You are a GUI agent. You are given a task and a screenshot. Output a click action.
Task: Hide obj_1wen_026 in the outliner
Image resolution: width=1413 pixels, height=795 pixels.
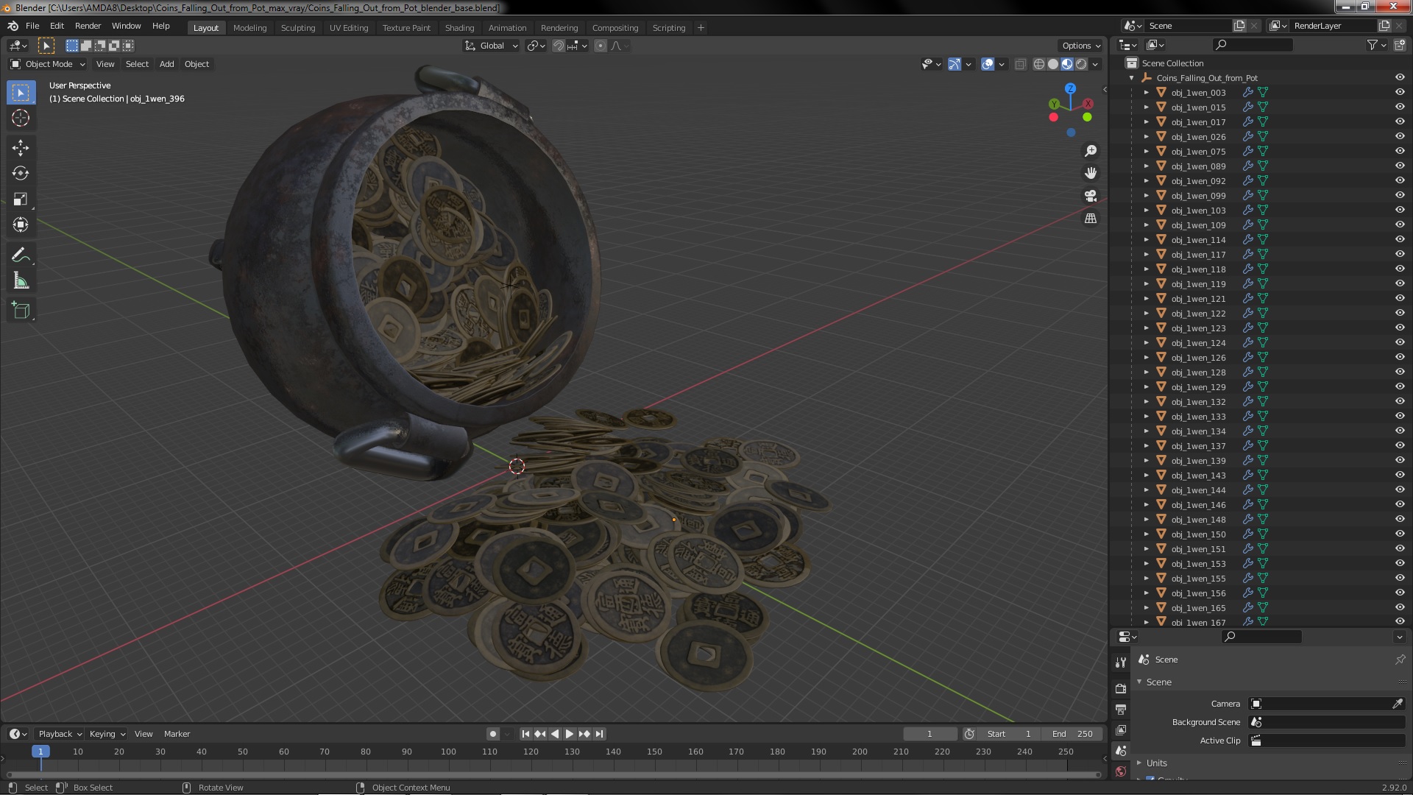pyautogui.click(x=1400, y=137)
